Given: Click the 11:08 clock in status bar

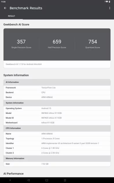Looking at the screenshot, I should click(3, 2).
